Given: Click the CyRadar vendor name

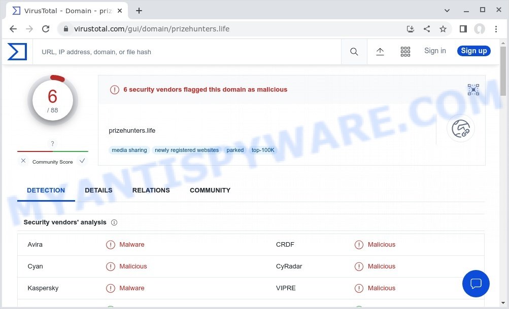Looking at the screenshot, I should click(289, 266).
